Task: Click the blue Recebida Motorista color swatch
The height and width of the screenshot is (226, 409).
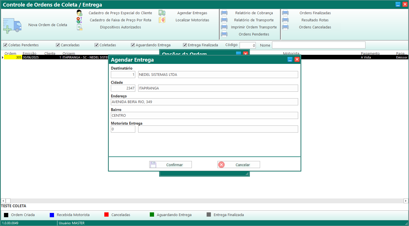Action: click(52, 215)
